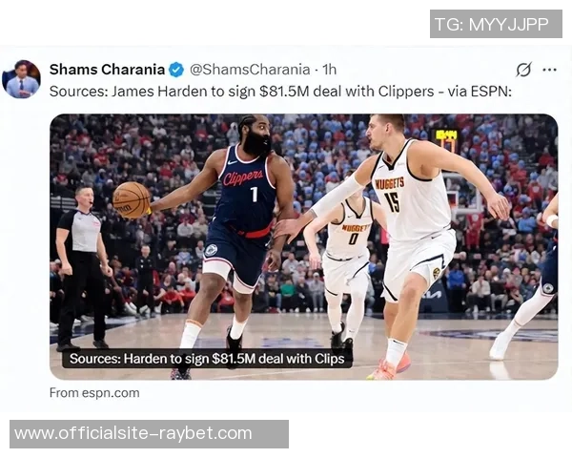This screenshot has height=458, width=572.
Task: Click the Shams Charania display name
Action: (107, 70)
